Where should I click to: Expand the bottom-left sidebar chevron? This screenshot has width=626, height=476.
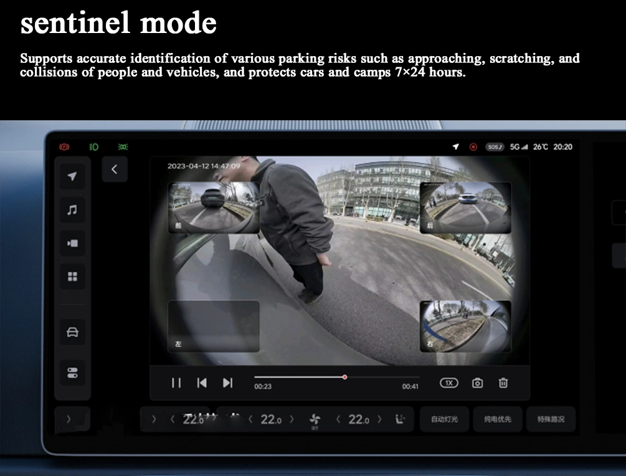click(x=69, y=419)
